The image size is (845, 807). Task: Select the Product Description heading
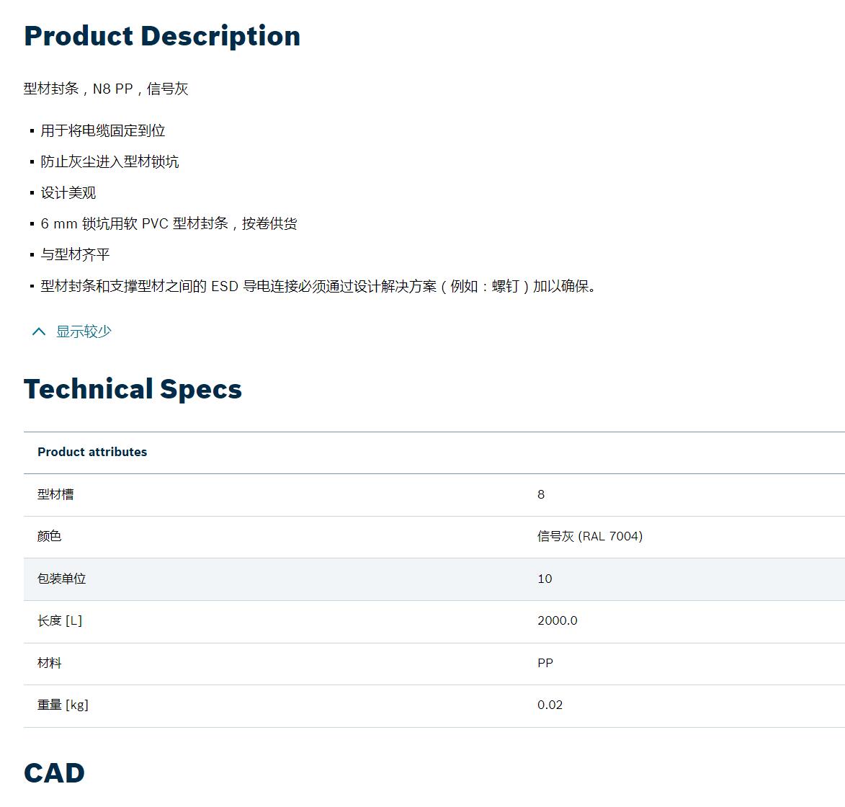(162, 36)
